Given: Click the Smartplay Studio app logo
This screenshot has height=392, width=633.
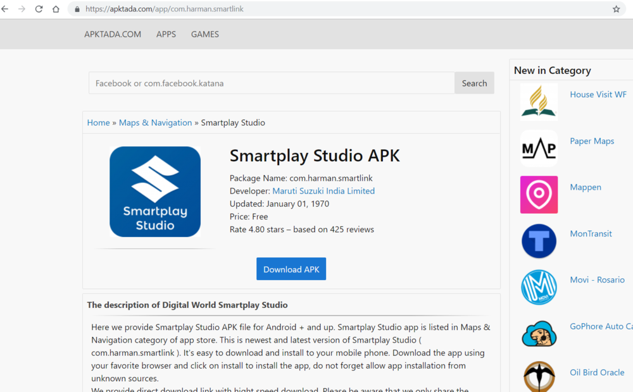Looking at the screenshot, I should coord(155,192).
